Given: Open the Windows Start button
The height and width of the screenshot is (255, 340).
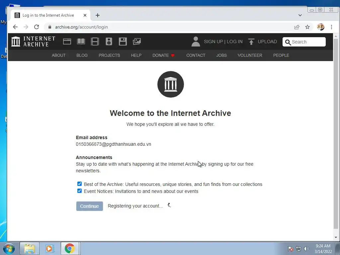Looking at the screenshot, I should tap(9, 248).
